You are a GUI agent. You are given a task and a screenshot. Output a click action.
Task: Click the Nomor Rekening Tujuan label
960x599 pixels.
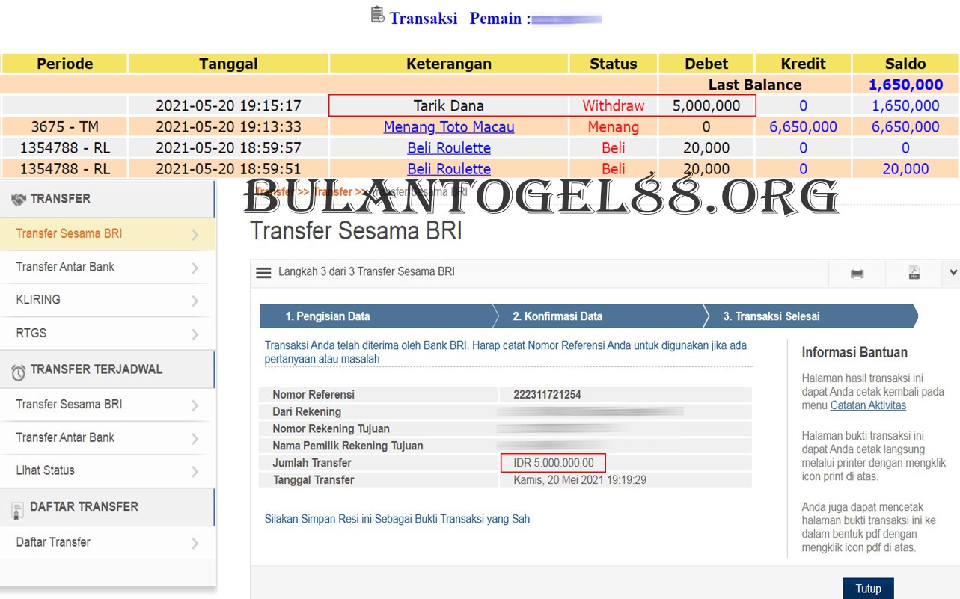click(x=331, y=428)
